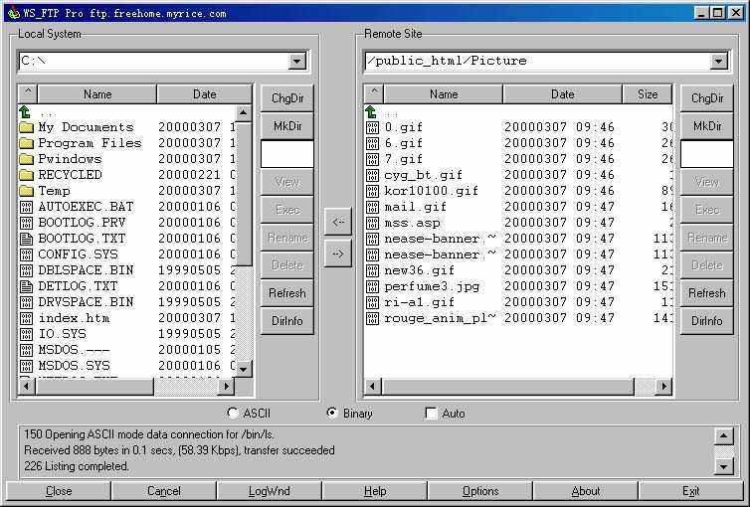750x507 pixels.
Task: Enable the Auto transfer mode checkbox
Action: [431, 414]
